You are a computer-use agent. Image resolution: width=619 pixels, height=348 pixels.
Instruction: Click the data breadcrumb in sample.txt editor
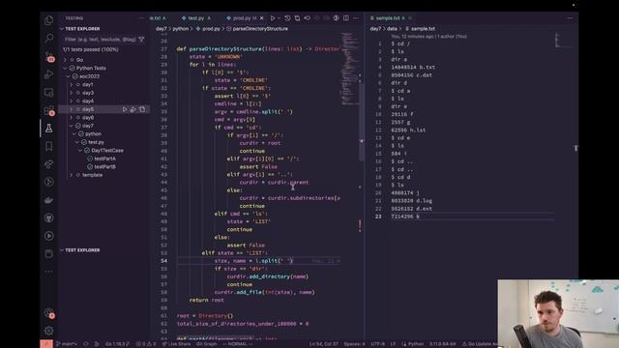(x=392, y=29)
